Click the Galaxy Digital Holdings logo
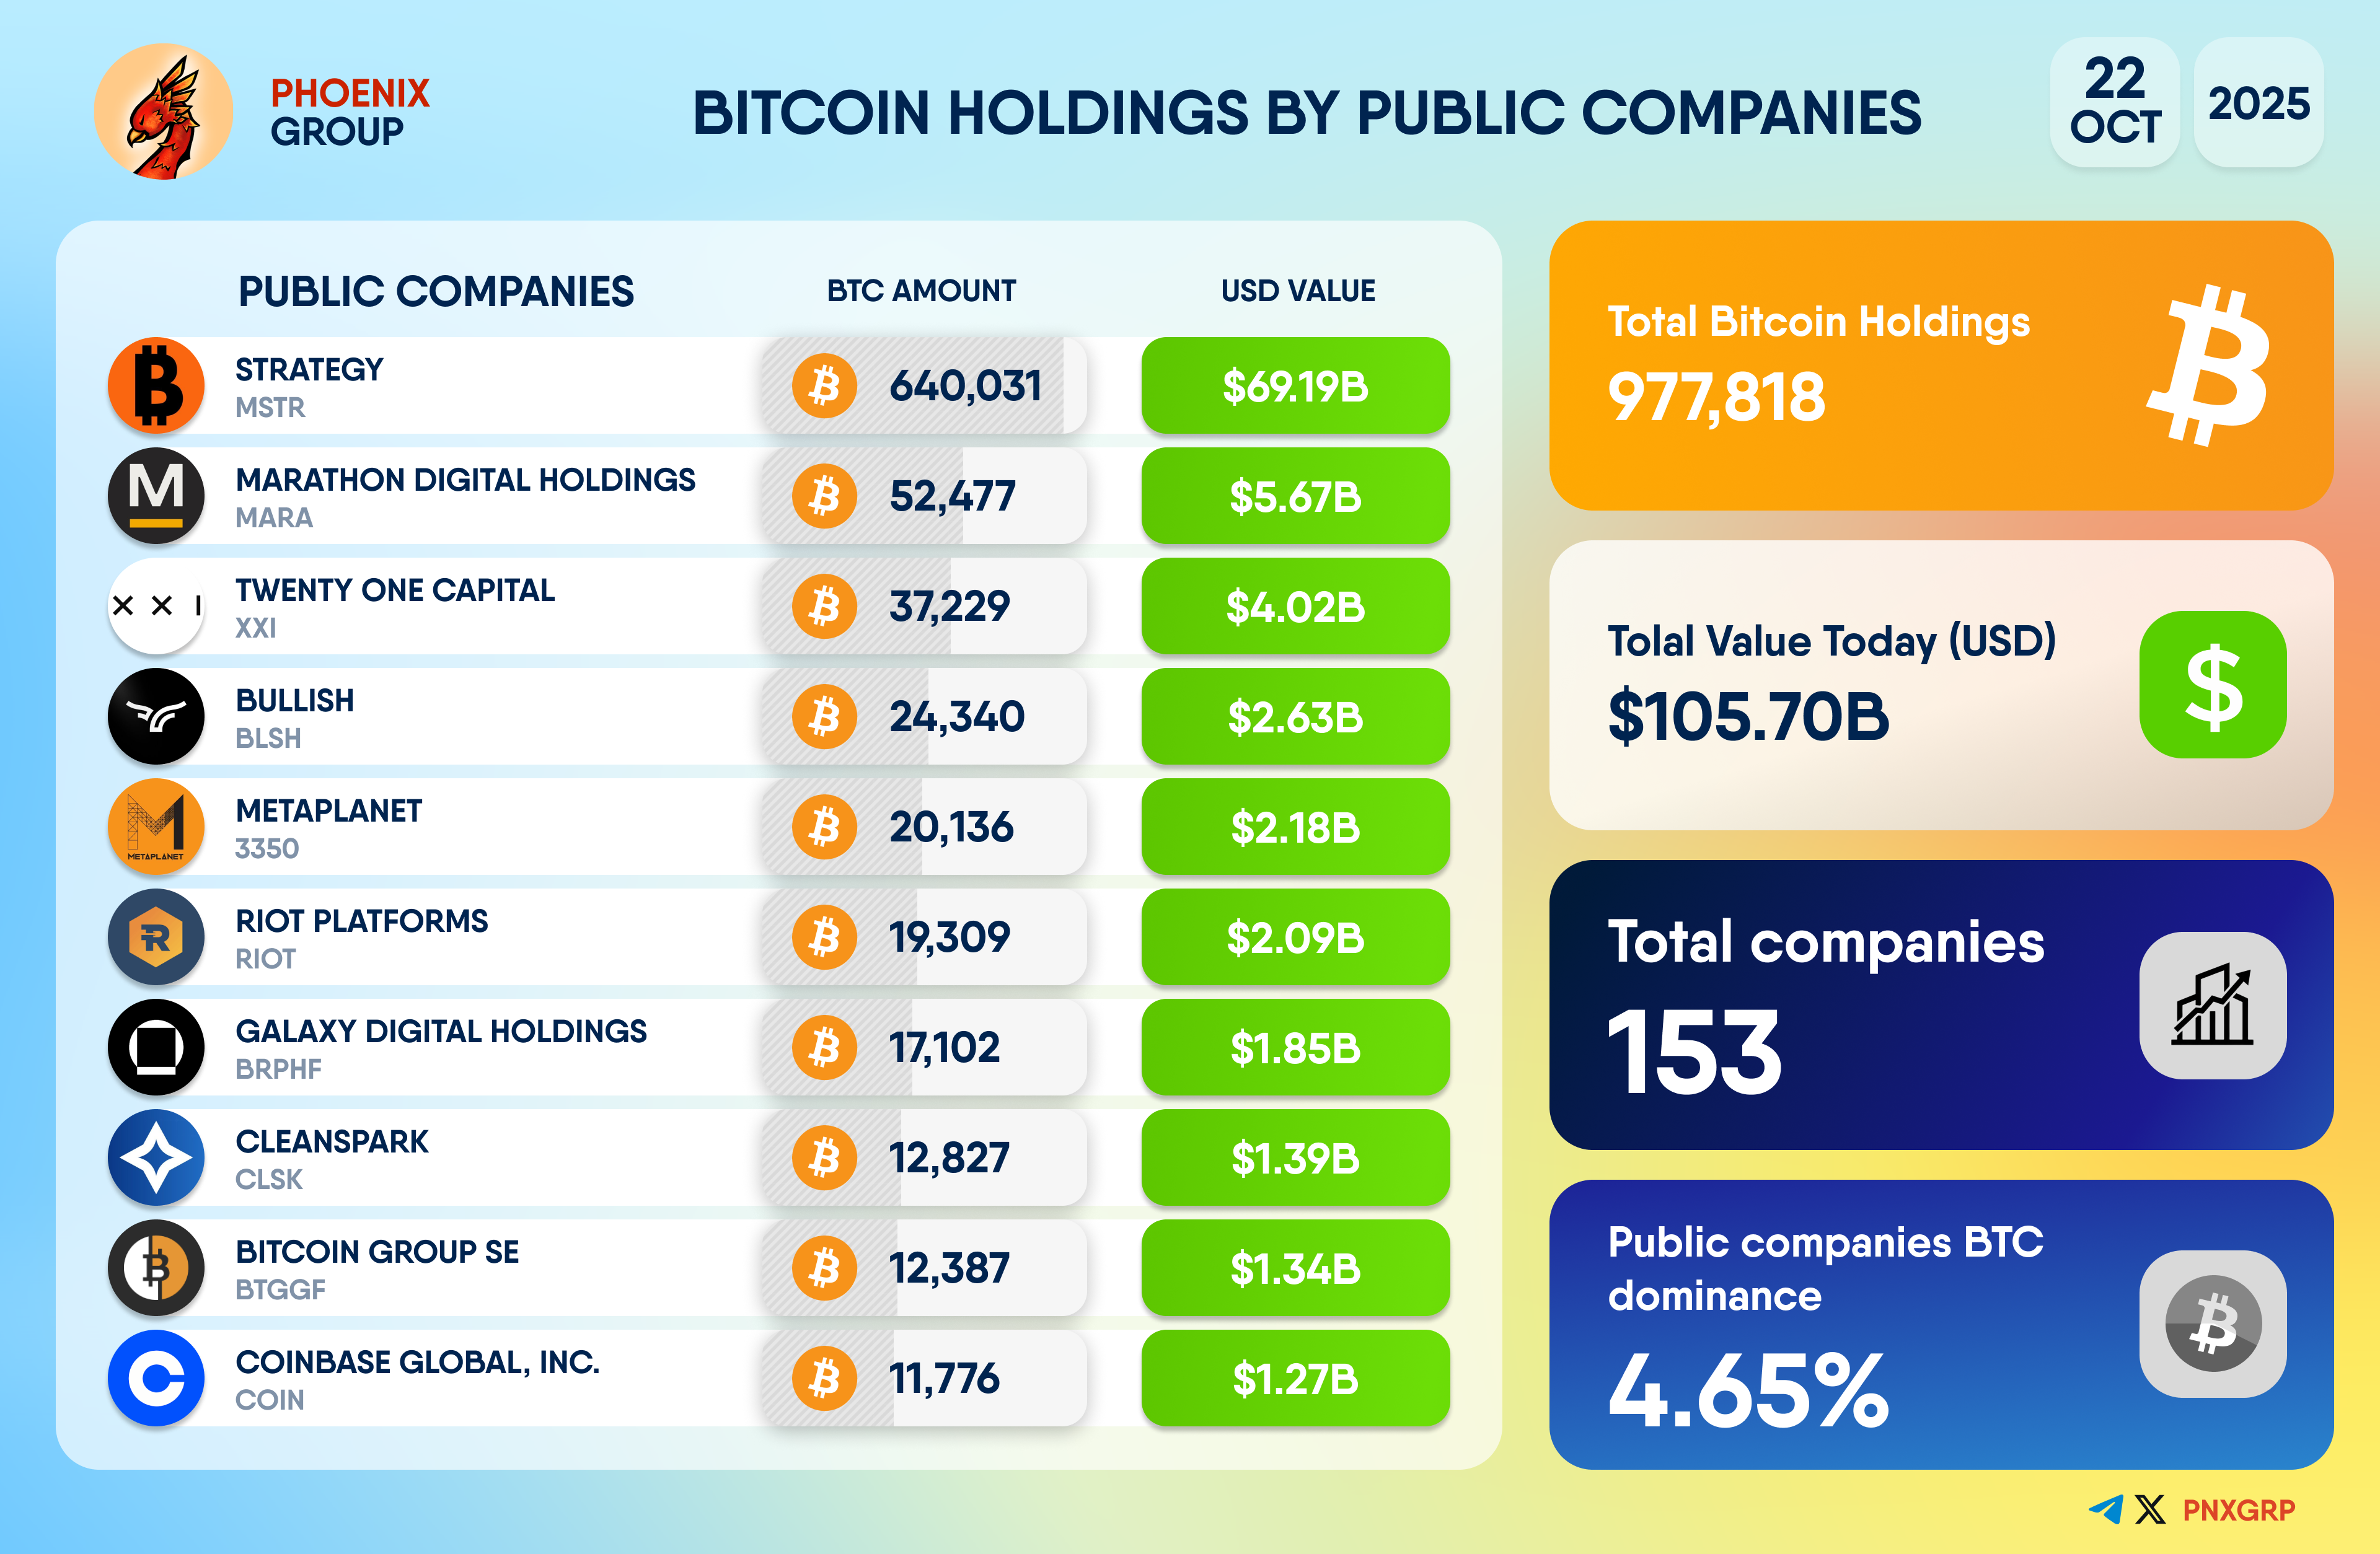Image resolution: width=2380 pixels, height=1554 pixels. (x=156, y=1047)
